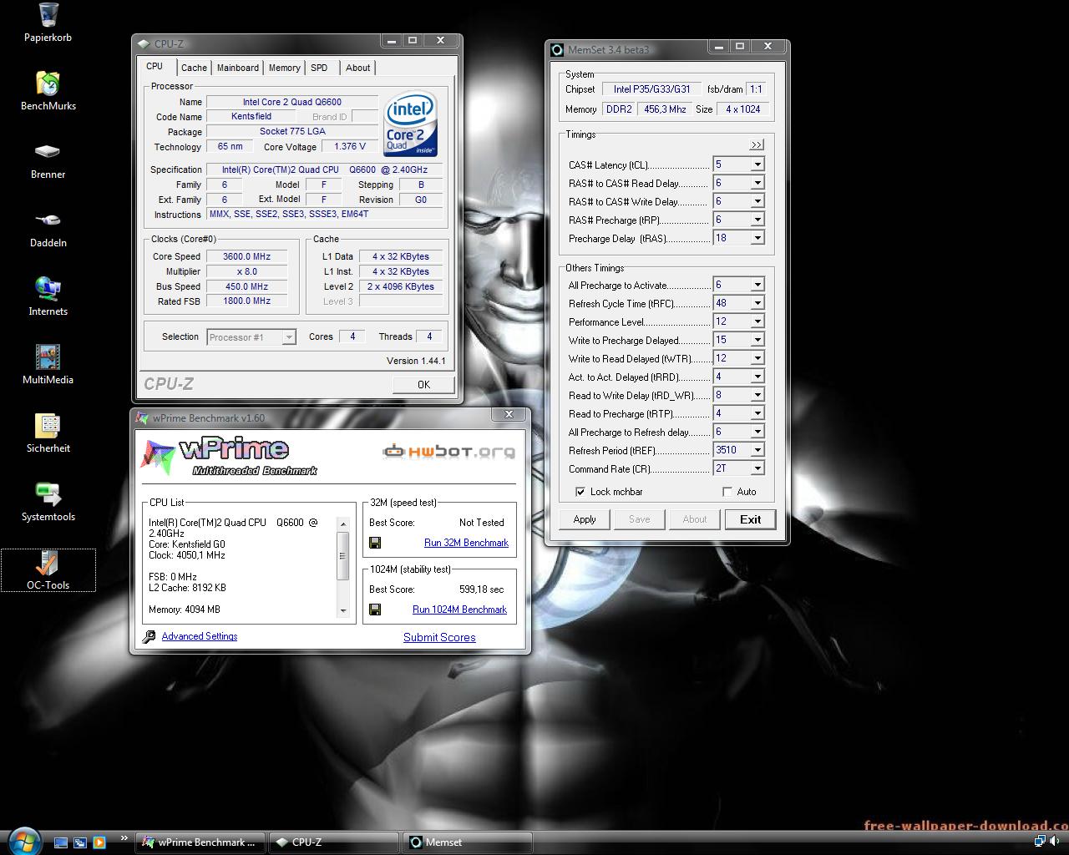Open the Refresh Cycle Time (tRFC) dropdown

[x=757, y=303]
